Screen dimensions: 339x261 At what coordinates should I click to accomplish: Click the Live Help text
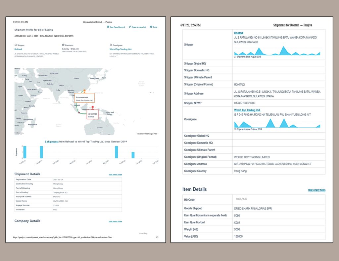coord(143,233)
